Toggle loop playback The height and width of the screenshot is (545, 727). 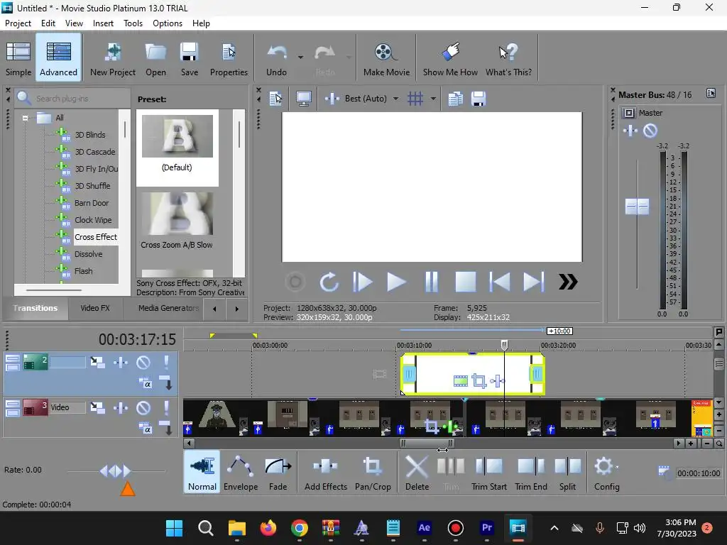[x=329, y=282]
